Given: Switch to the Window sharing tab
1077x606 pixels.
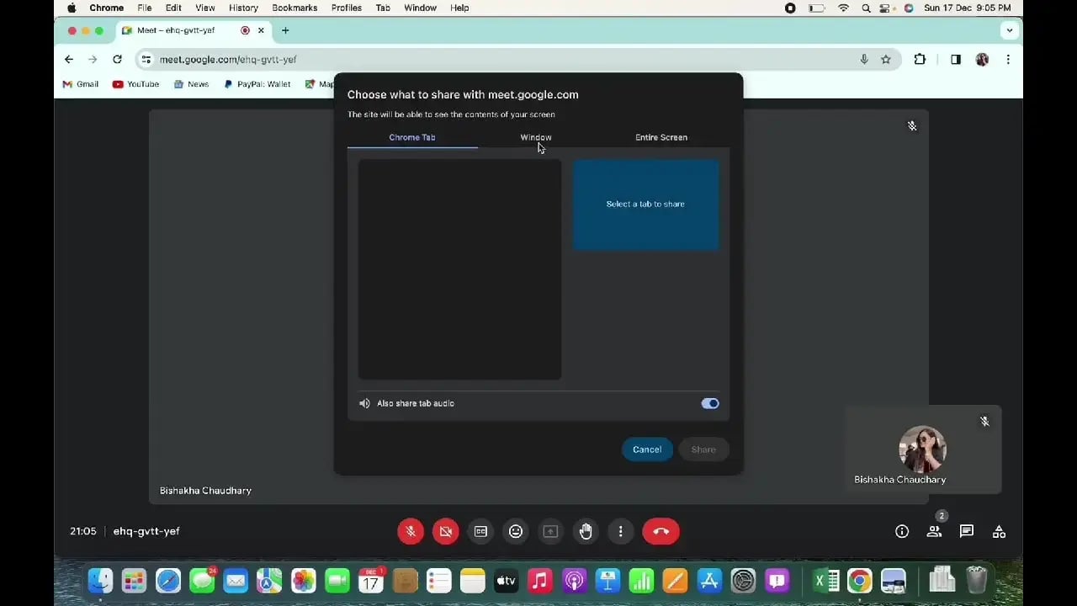Looking at the screenshot, I should pos(536,137).
